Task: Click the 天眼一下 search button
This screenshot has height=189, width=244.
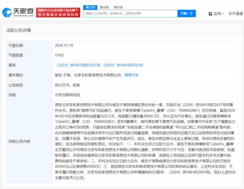Action: pyautogui.click(x=187, y=13)
